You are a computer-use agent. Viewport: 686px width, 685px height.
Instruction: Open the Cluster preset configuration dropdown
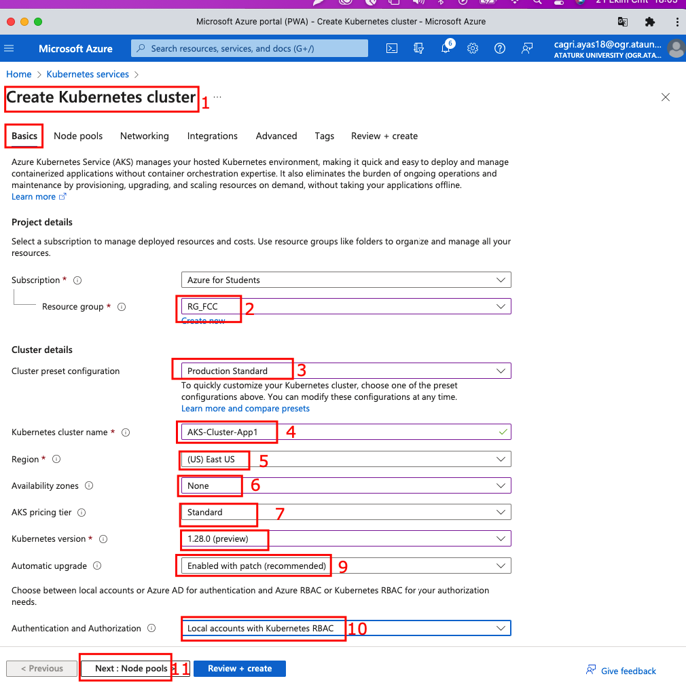click(346, 371)
